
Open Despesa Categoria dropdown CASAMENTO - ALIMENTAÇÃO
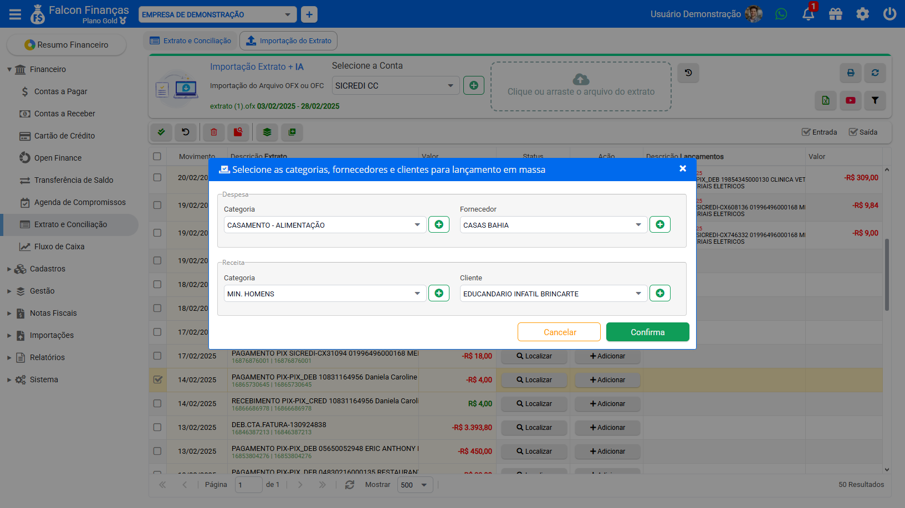325,224
